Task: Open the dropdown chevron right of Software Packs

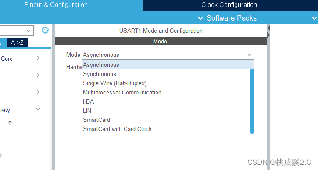Action: [x=314, y=18]
